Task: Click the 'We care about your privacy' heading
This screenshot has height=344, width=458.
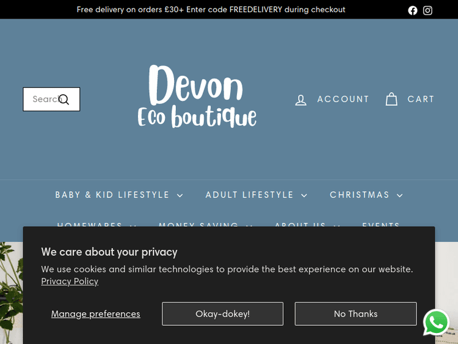Action: point(109,252)
